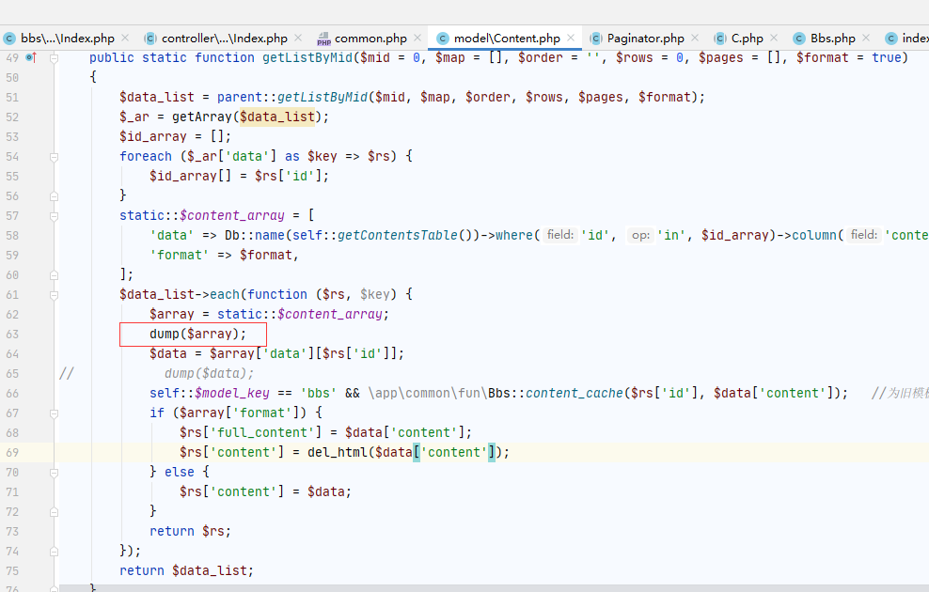The image size is (929, 592).
Task: Collapse the foreach block on line 54
Action: click(55, 157)
